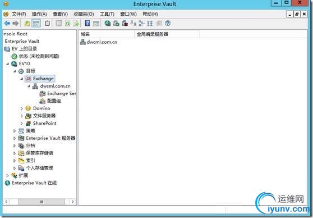
Task: Toggle Show/Hide Action Pane toolbar button
Action: pyautogui.click(x=96, y=24)
